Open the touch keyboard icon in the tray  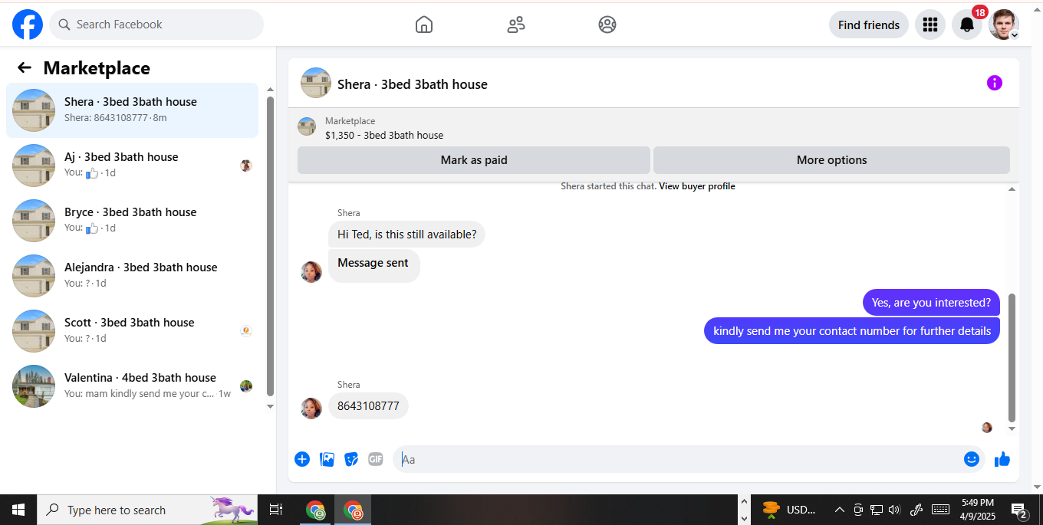pos(940,510)
